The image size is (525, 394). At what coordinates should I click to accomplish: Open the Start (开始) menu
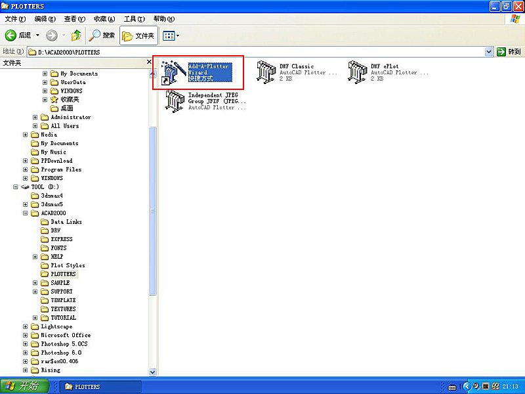pos(24,386)
